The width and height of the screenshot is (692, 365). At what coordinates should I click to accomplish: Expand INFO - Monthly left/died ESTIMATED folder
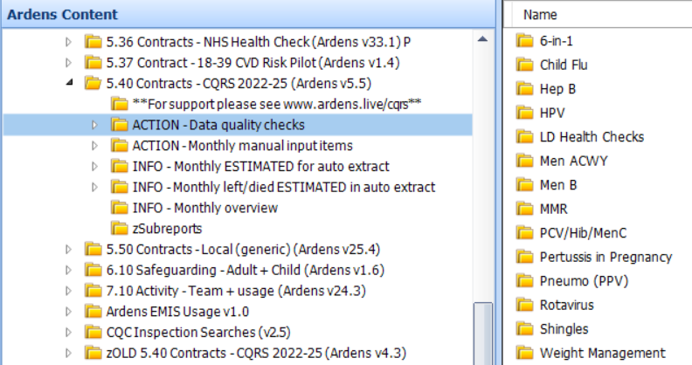click(x=94, y=187)
